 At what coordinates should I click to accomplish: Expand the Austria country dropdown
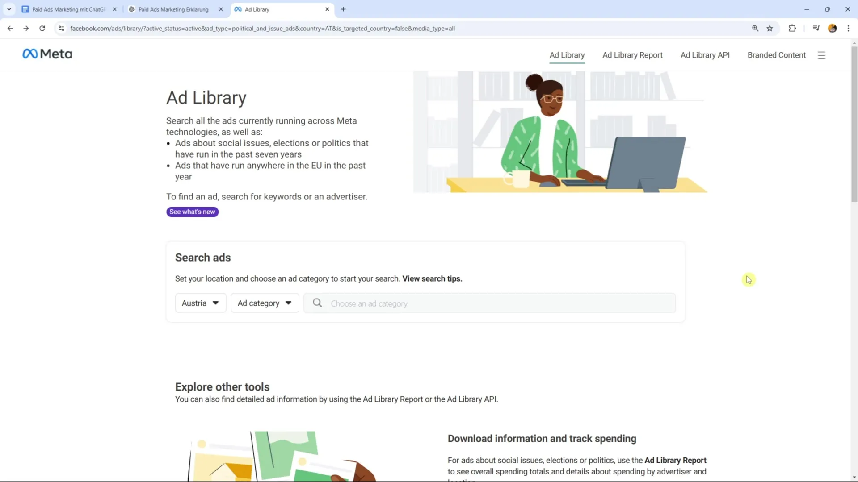coord(201,303)
